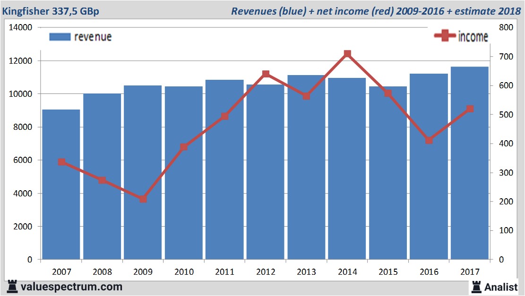
Task: Click the valuespectrum.com rook logo icon
Action: click(11, 287)
